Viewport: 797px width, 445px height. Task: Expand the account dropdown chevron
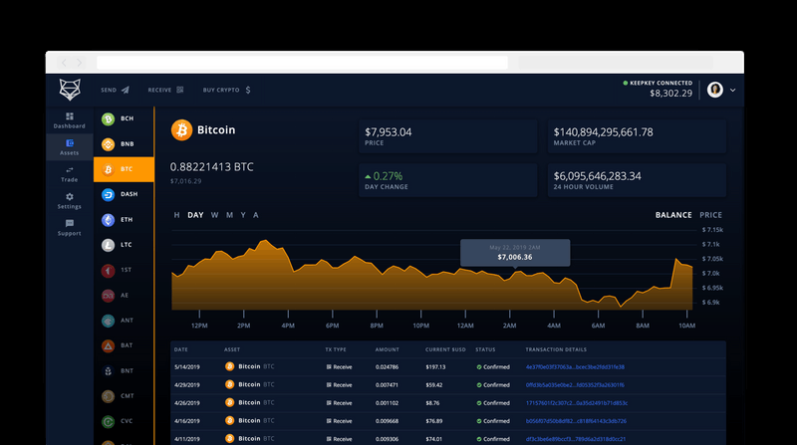coord(732,90)
